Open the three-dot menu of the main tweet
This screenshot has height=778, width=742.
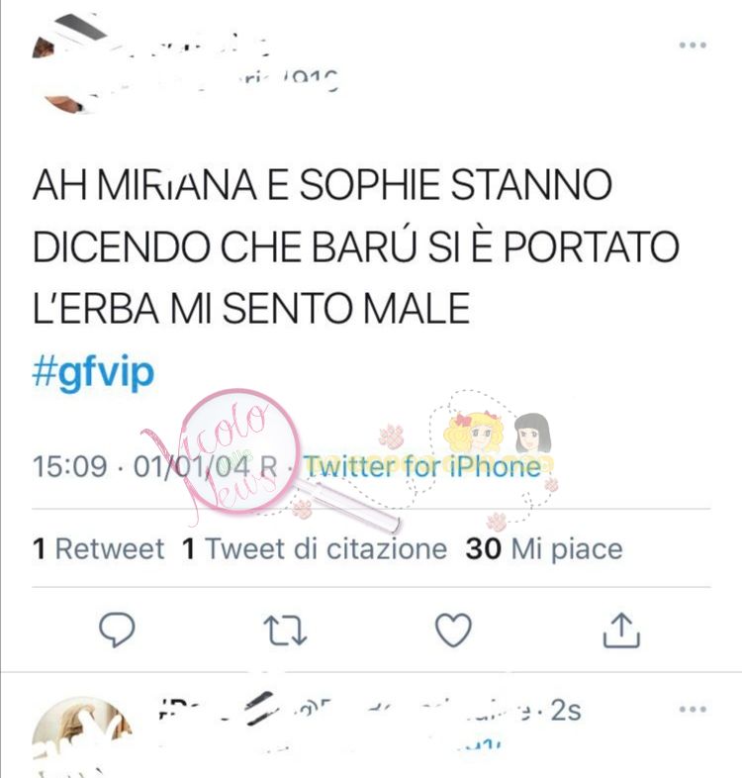693,46
